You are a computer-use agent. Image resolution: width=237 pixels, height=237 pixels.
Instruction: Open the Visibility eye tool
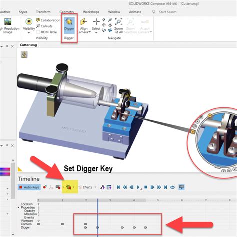click(x=29, y=22)
